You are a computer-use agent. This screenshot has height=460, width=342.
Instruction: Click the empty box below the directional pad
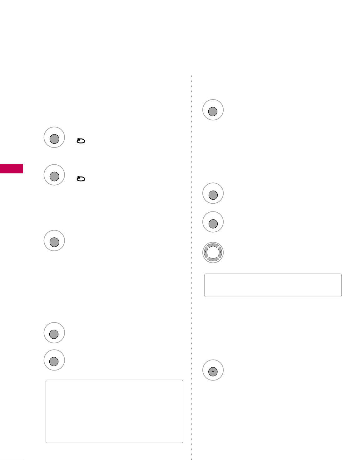(273, 285)
